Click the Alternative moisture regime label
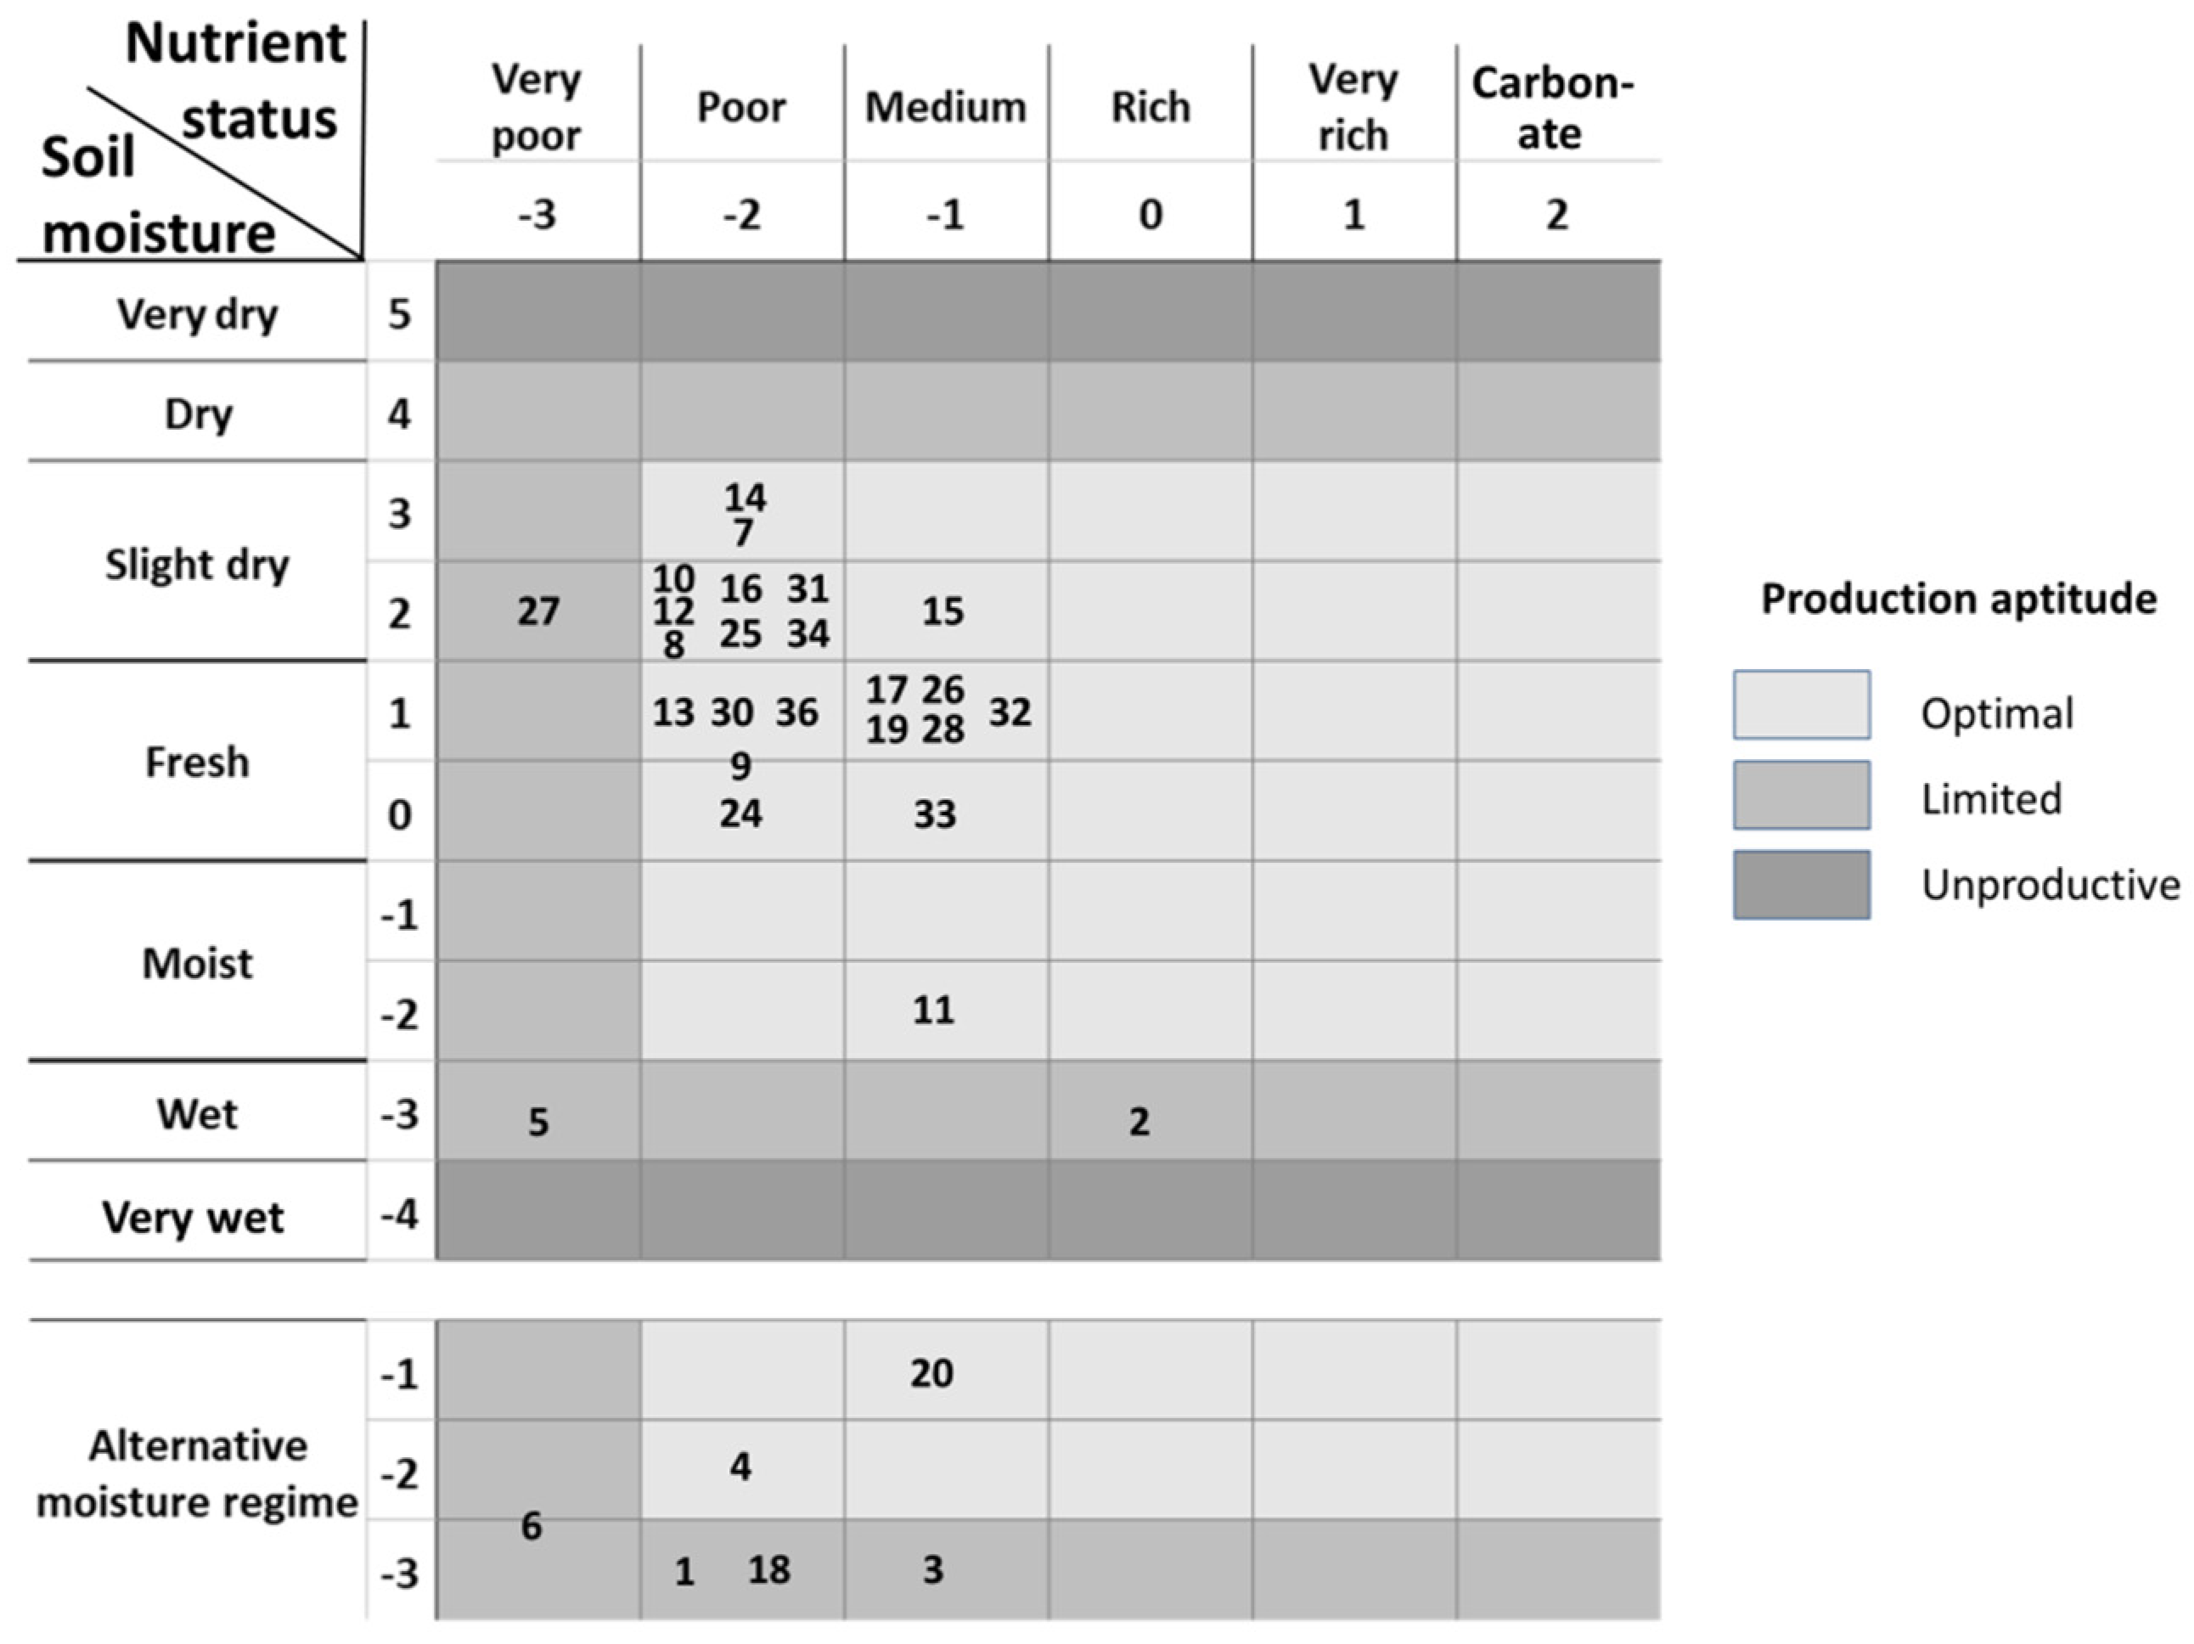2194x1644 pixels. (197, 1473)
